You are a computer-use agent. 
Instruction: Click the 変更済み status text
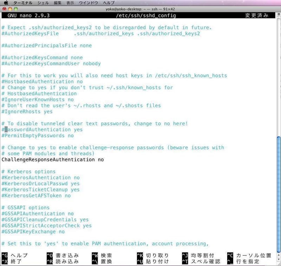tap(257, 15)
